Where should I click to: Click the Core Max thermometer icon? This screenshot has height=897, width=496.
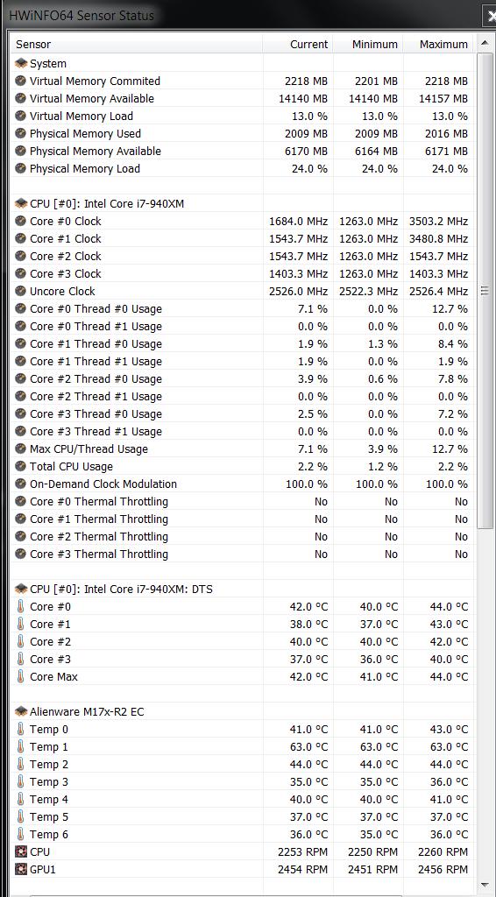pyautogui.click(x=21, y=677)
